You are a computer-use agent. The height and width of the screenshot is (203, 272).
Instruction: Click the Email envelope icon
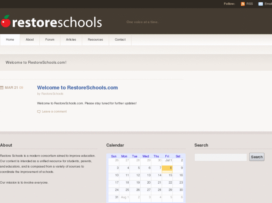[260, 4]
